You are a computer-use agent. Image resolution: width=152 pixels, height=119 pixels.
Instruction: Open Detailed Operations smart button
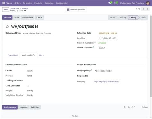tap(76, 10)
